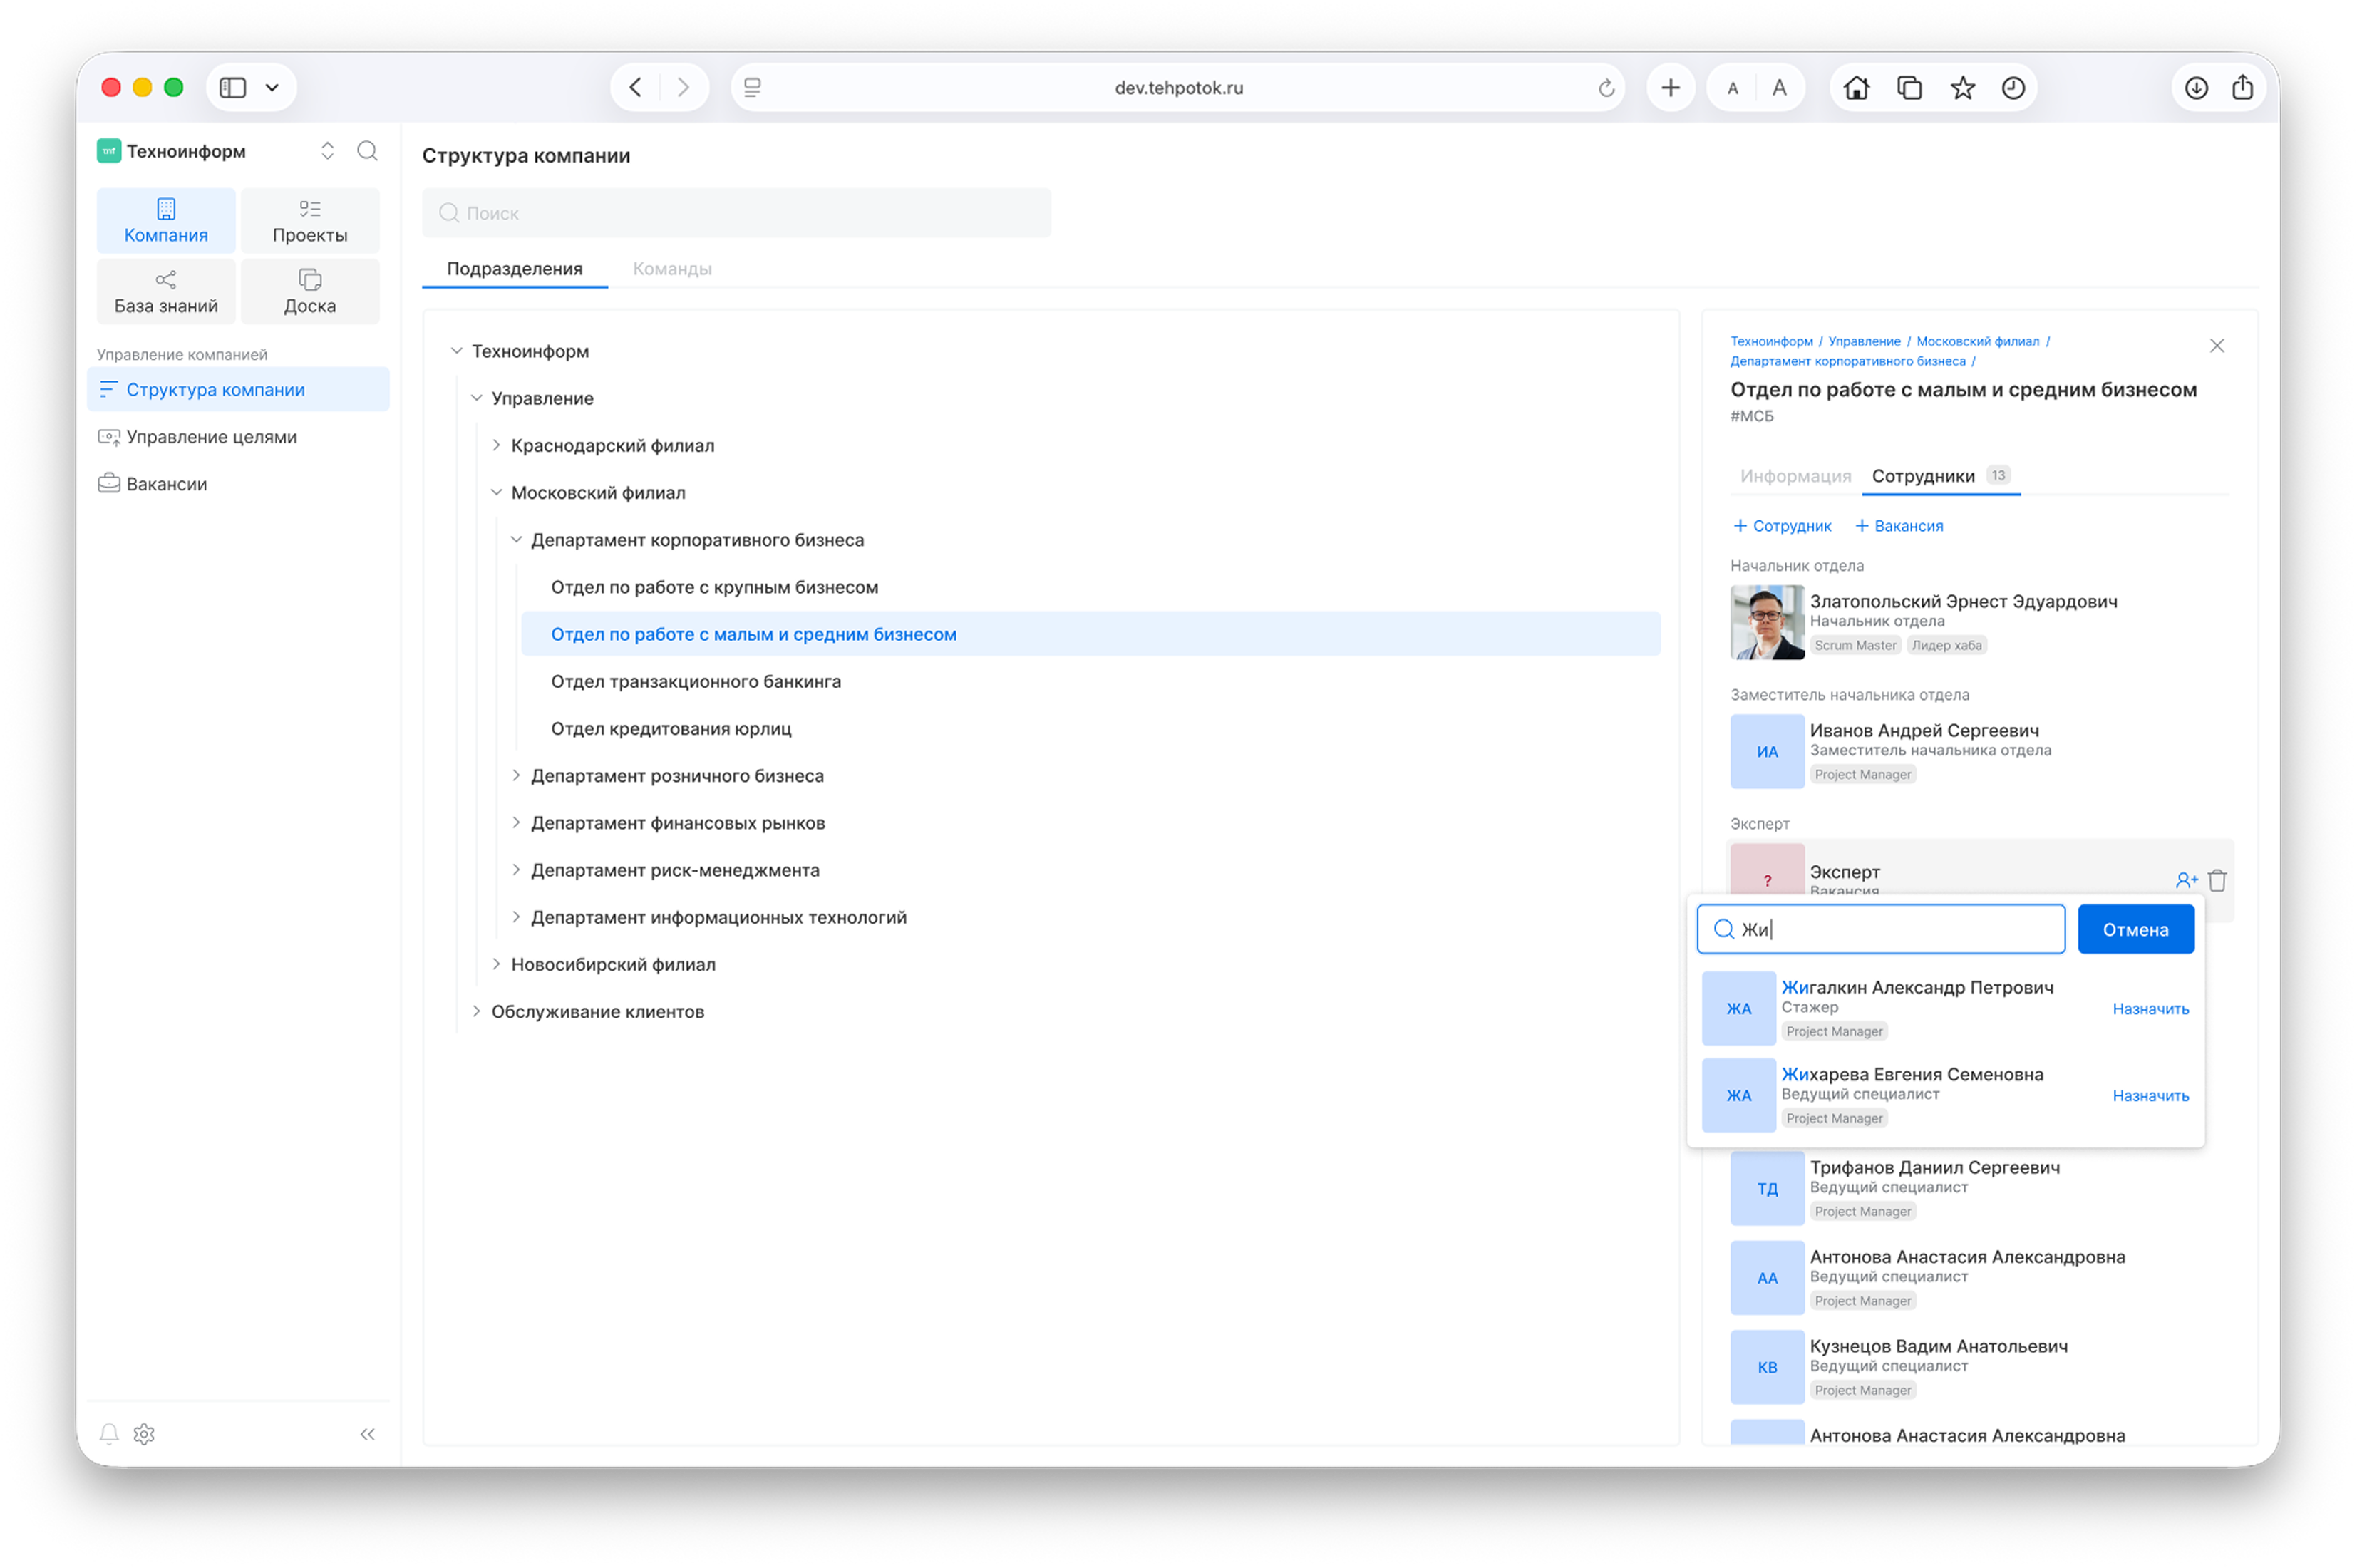Switch to the Информация tab

pos(1795,476)
